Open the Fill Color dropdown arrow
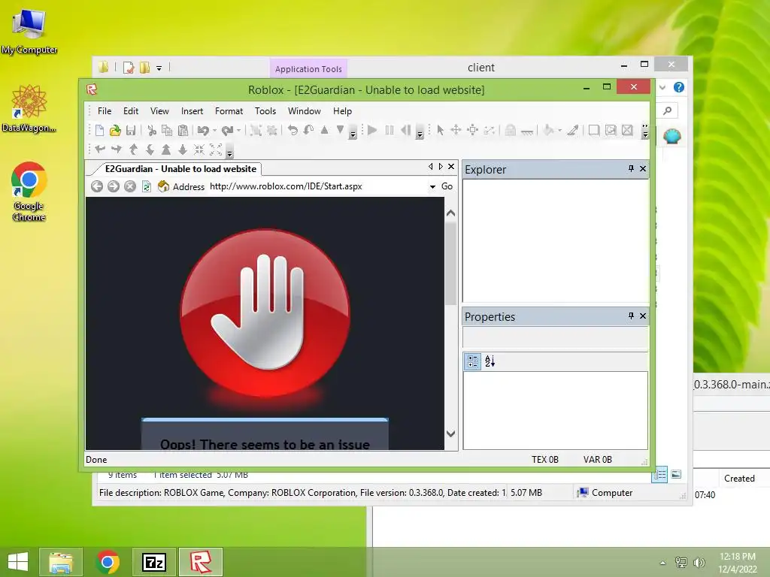This screenshot has width=770, height=577. tap(559, 131)
